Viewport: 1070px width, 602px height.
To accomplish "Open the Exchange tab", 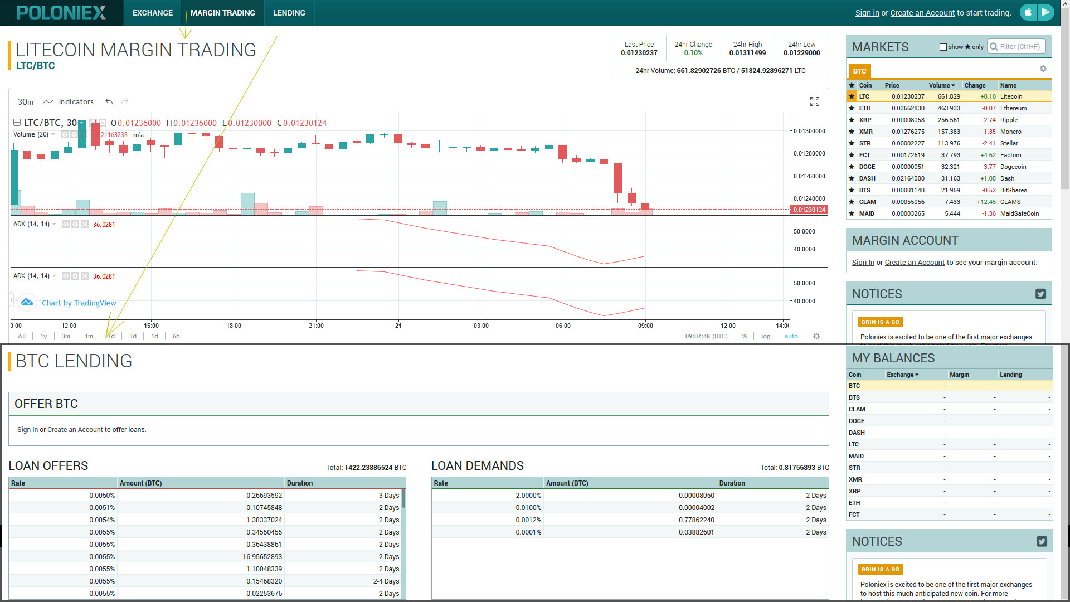I will (x=152, y=13).
